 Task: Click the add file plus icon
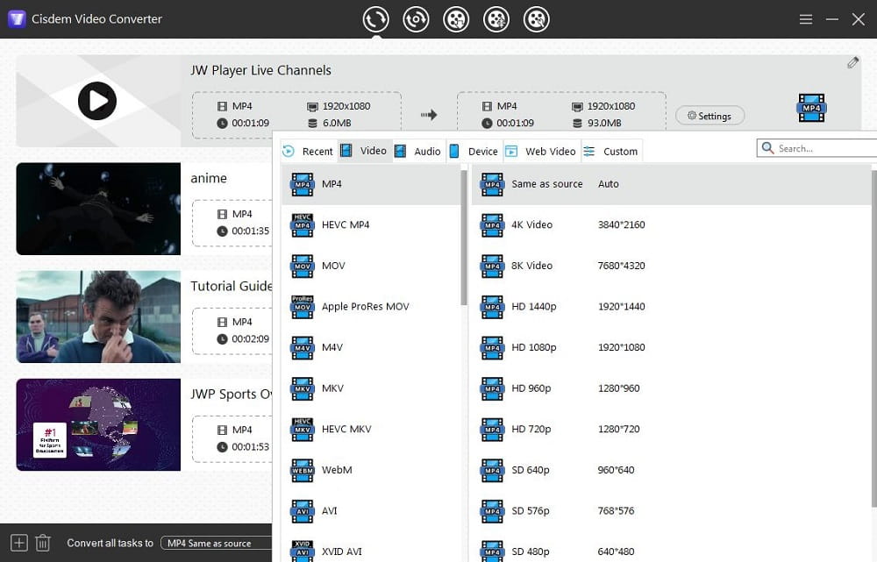tap(18, 543)
